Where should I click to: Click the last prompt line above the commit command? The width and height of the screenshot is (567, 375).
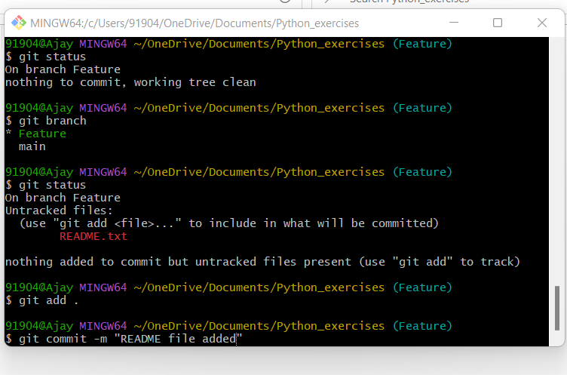click(x=228, y=326)
